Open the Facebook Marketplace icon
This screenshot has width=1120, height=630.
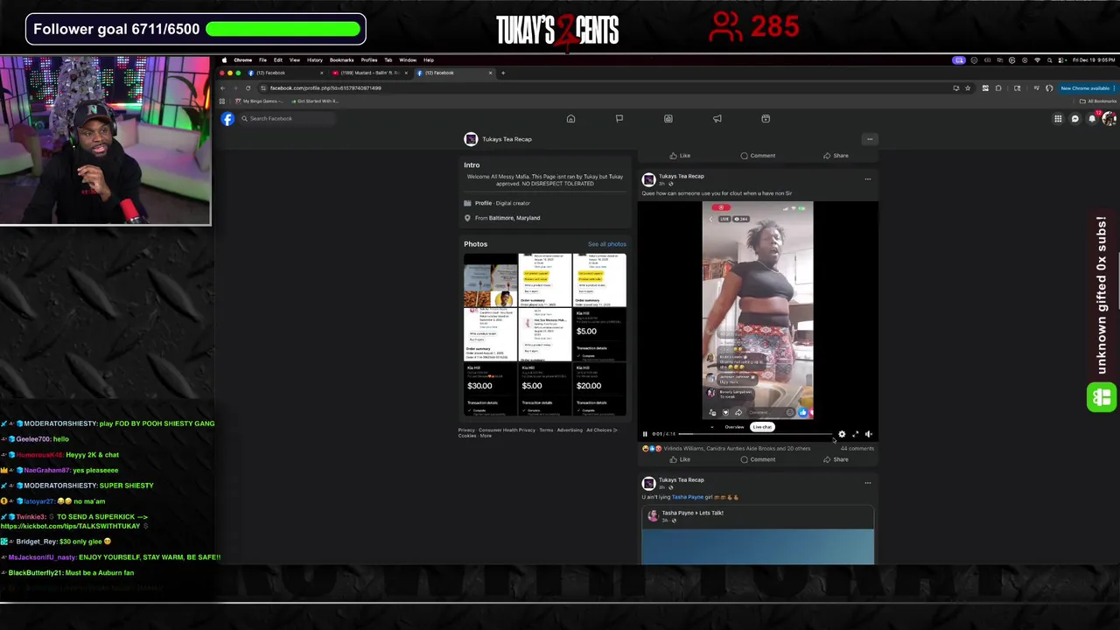[x=668, y=119]
